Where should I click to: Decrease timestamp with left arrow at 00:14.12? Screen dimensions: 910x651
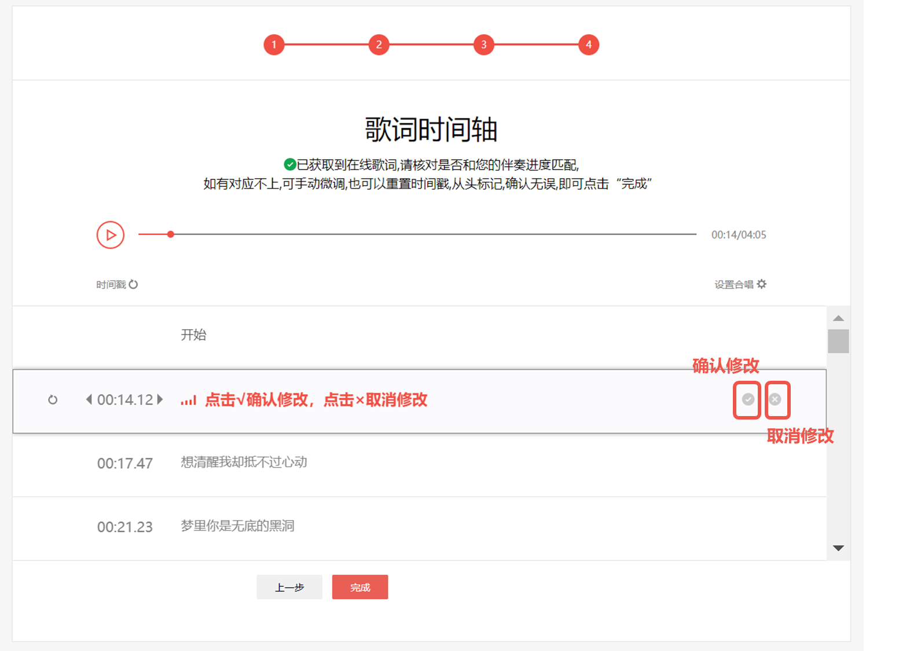click(x=89, y=399)
